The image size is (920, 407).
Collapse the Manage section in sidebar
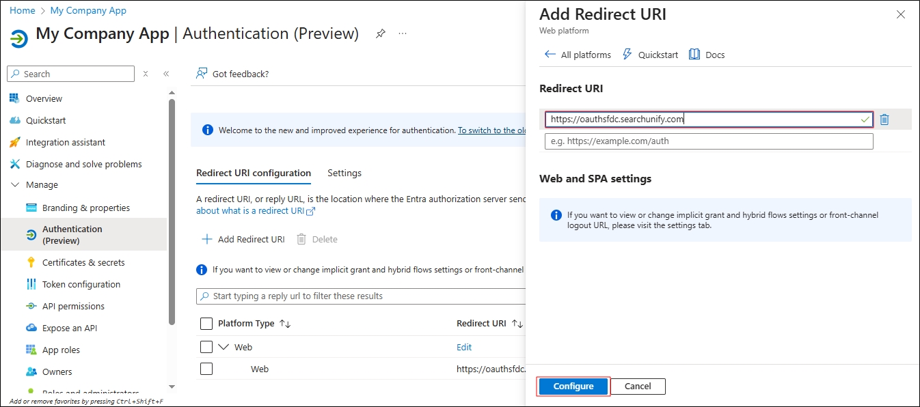pyautogui.click(x=14, y=185)
